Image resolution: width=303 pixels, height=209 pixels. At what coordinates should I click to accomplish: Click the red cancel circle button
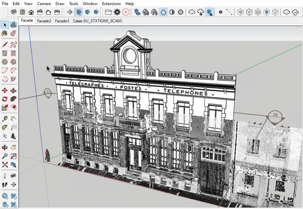125,12
